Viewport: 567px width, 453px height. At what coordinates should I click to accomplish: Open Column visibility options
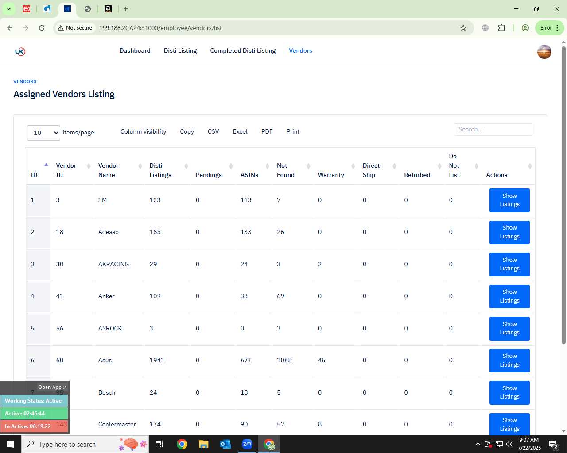point(144,131)
